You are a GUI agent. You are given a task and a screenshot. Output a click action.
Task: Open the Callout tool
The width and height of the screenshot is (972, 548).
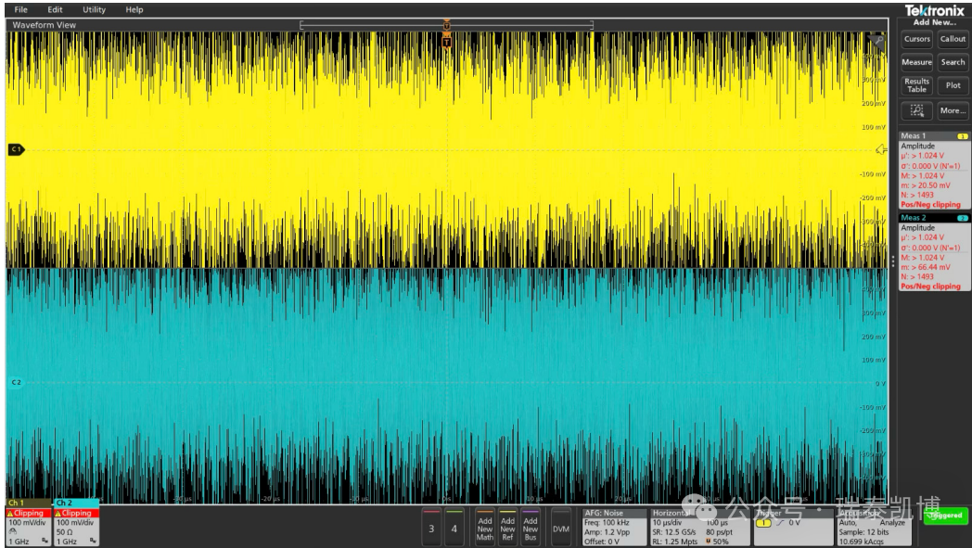click(x=953, y=39)
